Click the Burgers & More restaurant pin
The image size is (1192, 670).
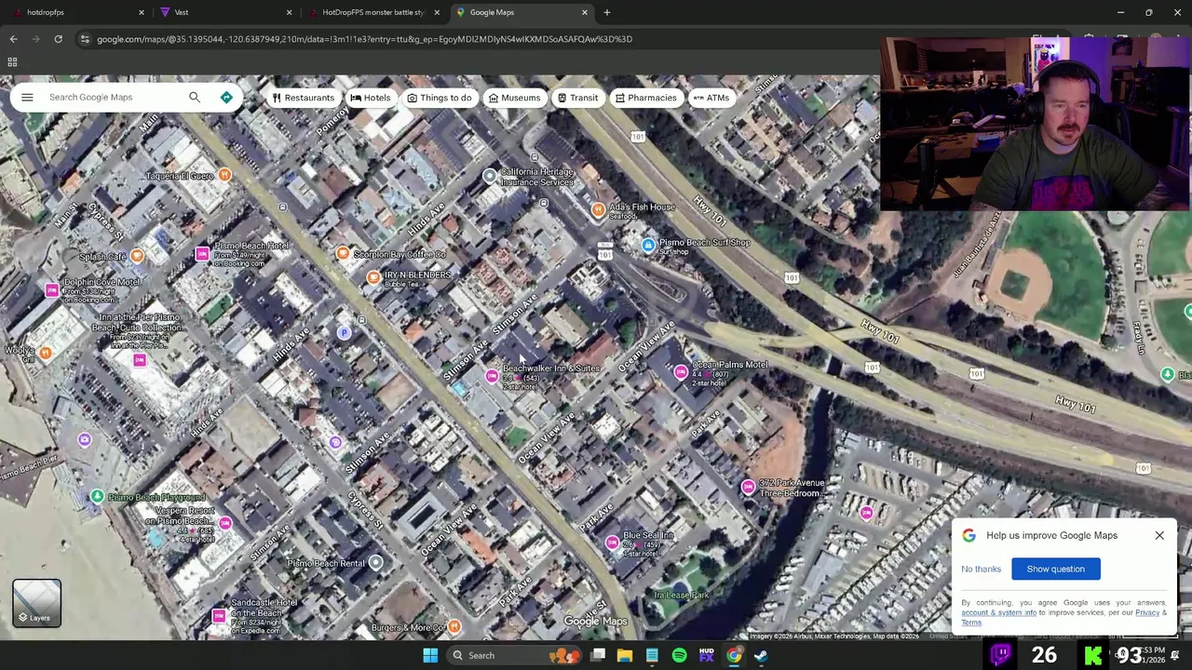[x=454, y=626]
